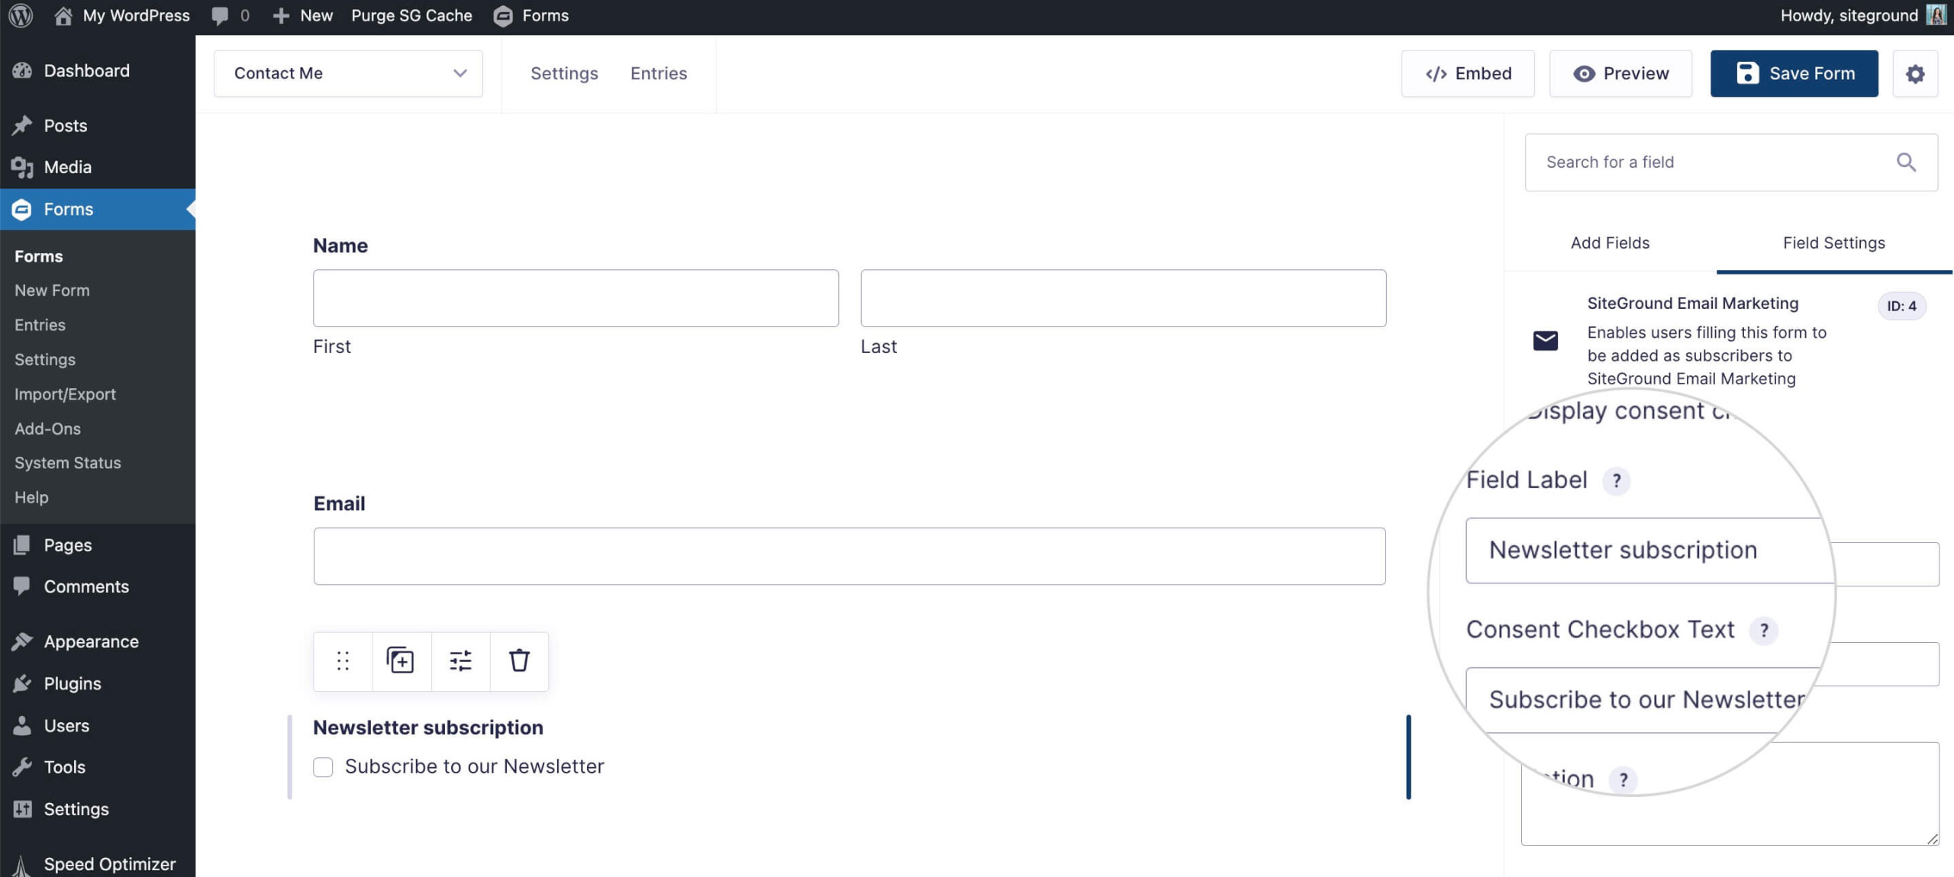Expand the Contact Me form switcher dropdown
The width and height of the screenshot is (1954, 877).
(348, 73)
